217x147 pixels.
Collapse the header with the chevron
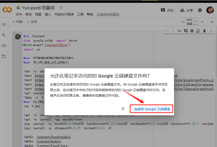pos(212,22)
